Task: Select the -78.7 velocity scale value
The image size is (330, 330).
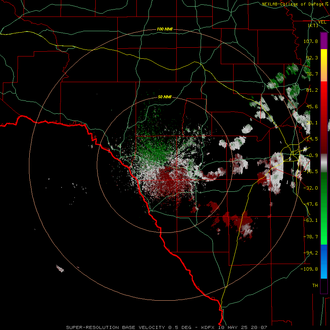Action: coord(311,237)
